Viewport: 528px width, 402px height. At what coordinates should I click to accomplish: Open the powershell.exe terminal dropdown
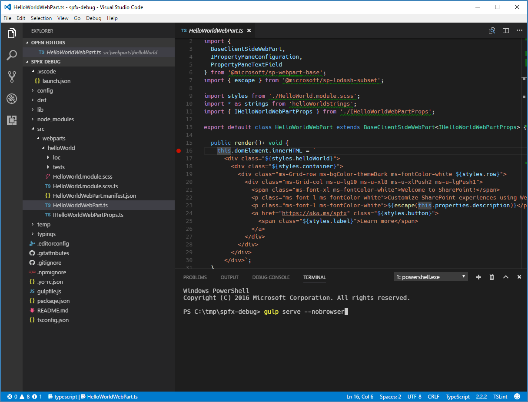[x=430, y=277]
